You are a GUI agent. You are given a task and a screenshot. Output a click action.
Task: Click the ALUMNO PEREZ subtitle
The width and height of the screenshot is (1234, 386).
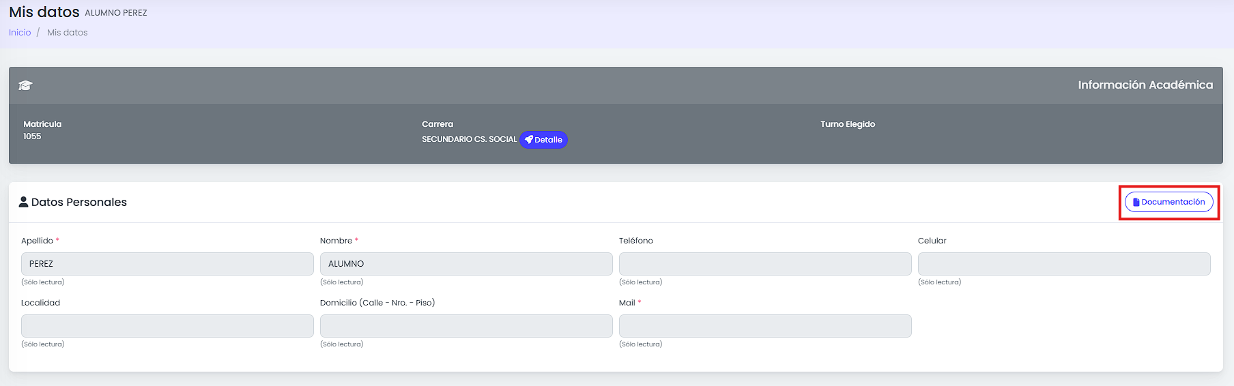(x=116, y=13)
